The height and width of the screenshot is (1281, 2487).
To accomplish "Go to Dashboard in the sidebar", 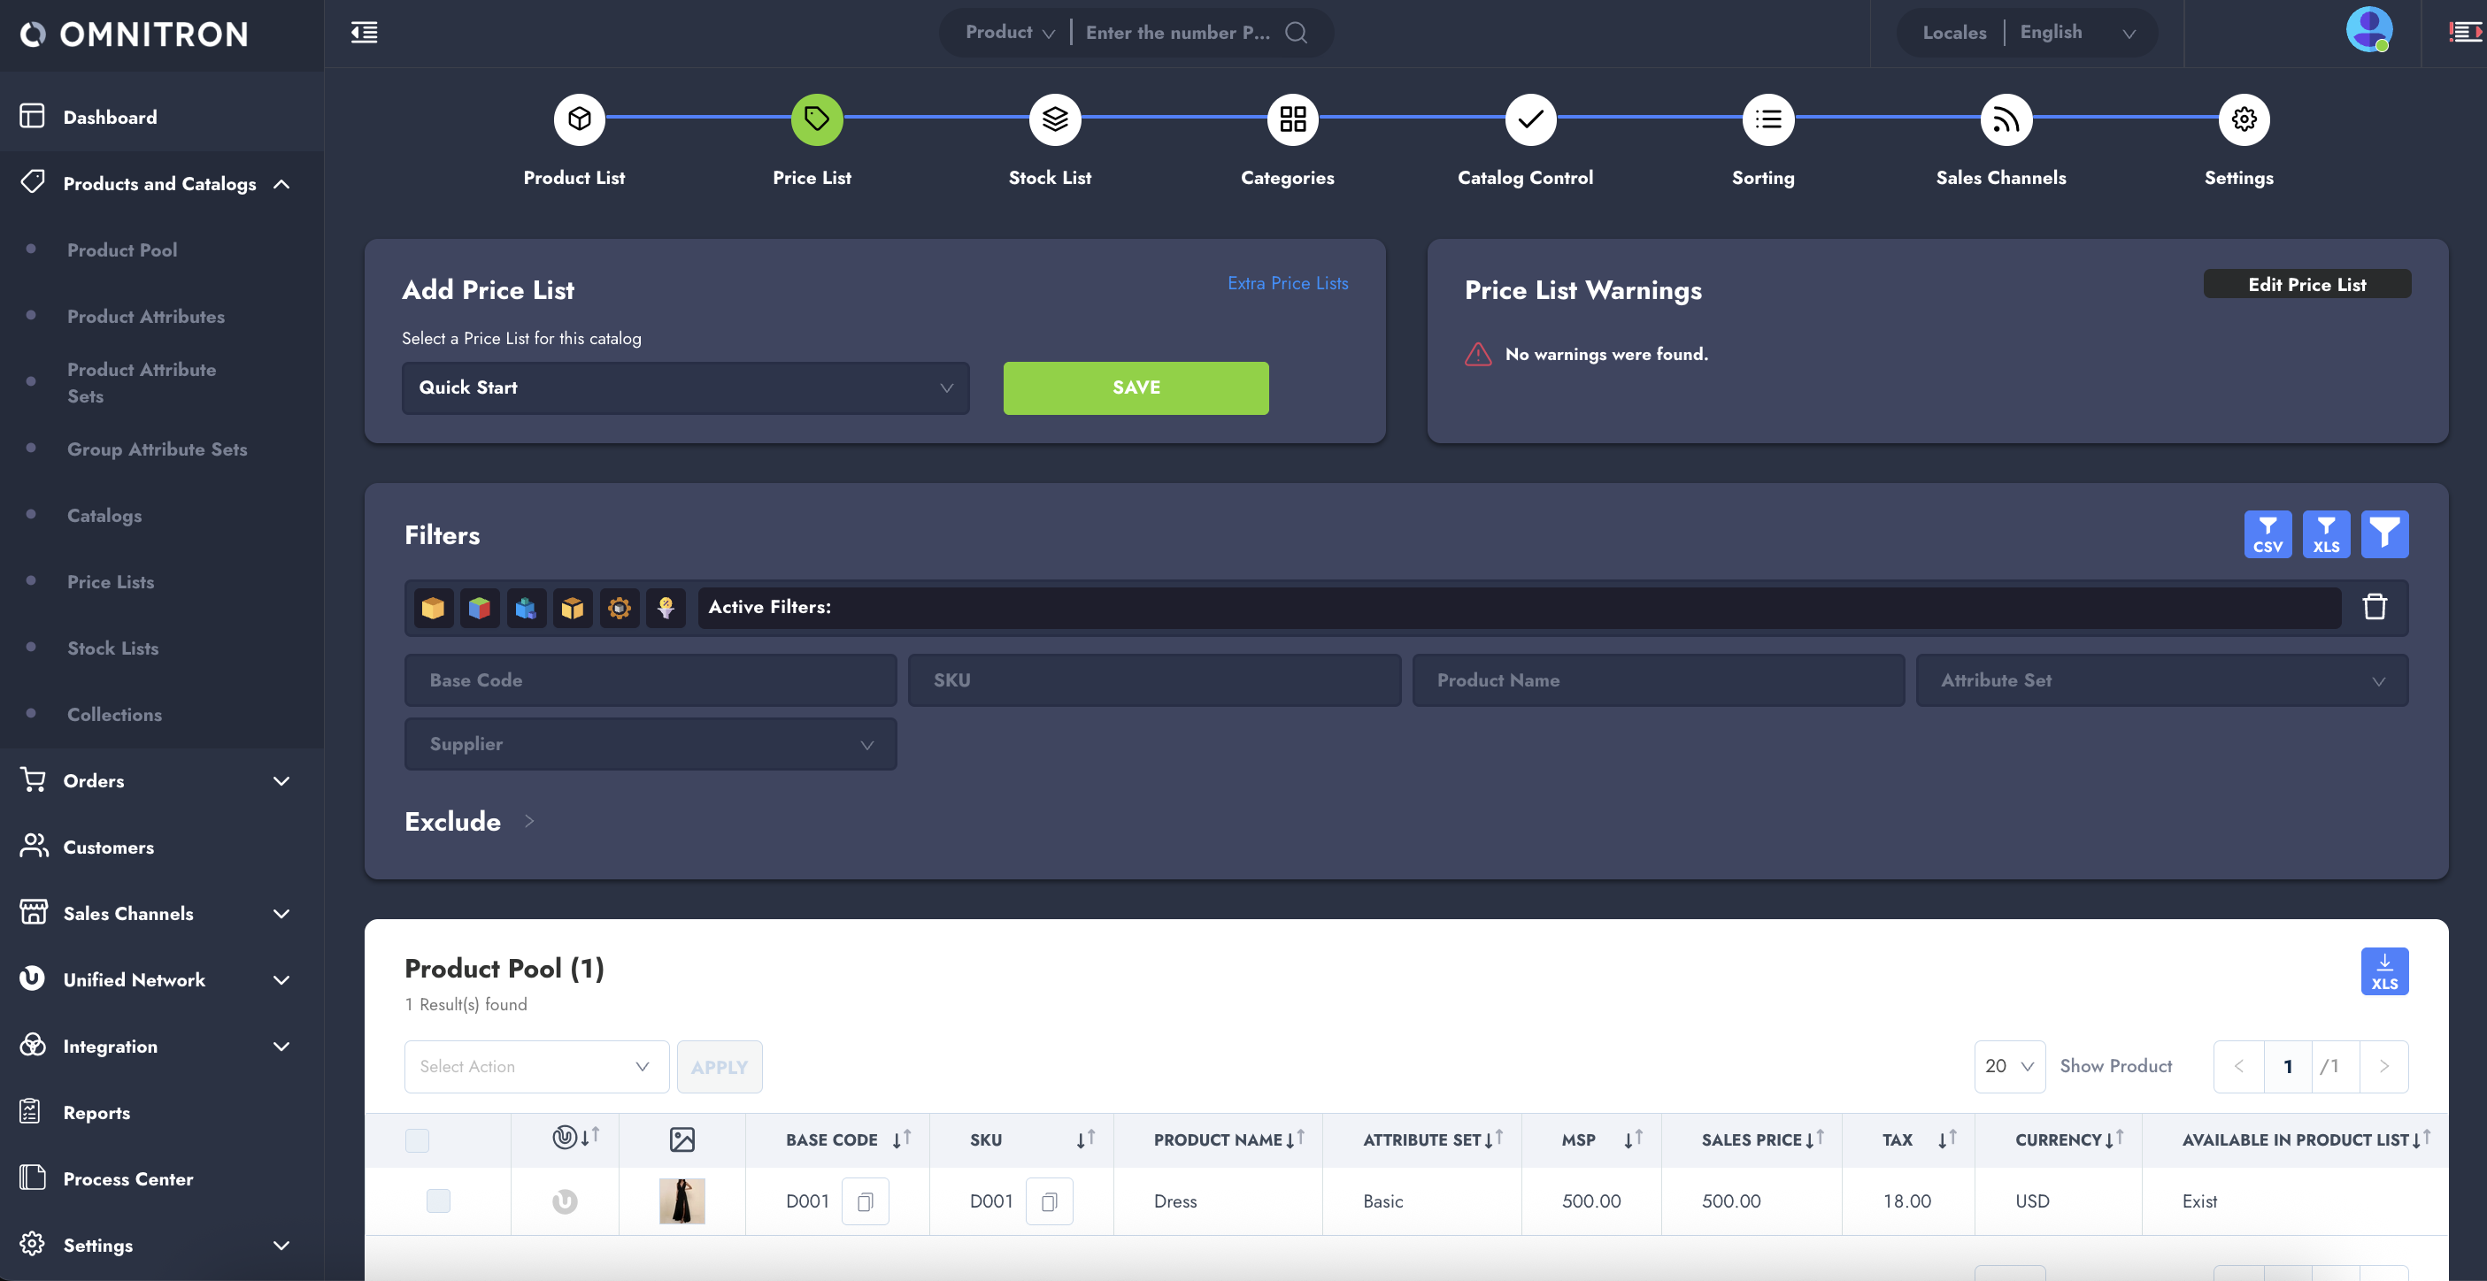I will click(x=109, y=117).
